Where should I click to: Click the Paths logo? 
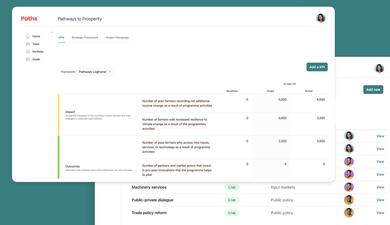pos(29,18)
